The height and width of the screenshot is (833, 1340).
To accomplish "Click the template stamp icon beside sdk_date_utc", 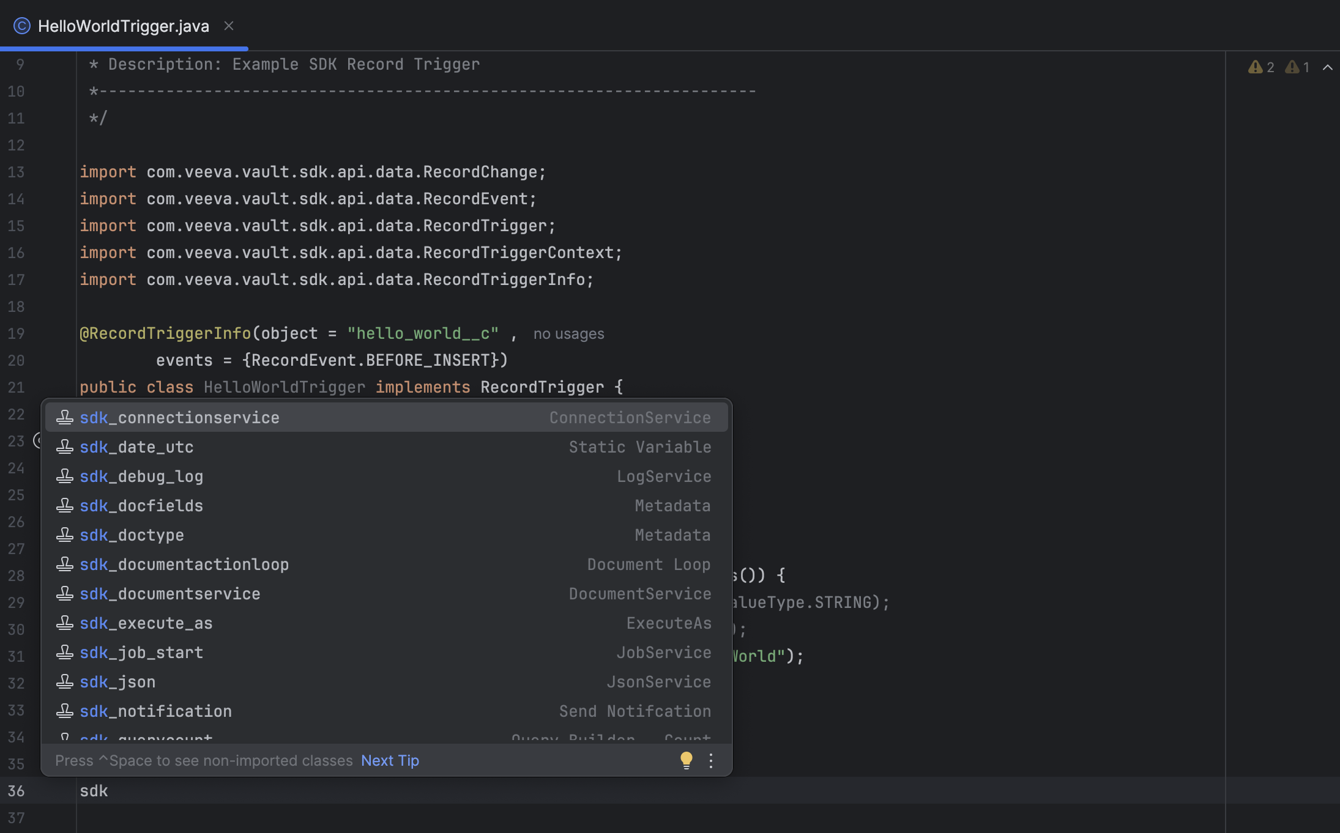I will (x=65, y=446).
